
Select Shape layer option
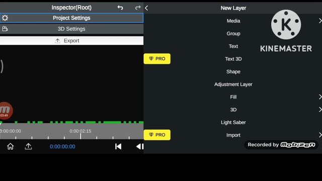click(233, 71)
